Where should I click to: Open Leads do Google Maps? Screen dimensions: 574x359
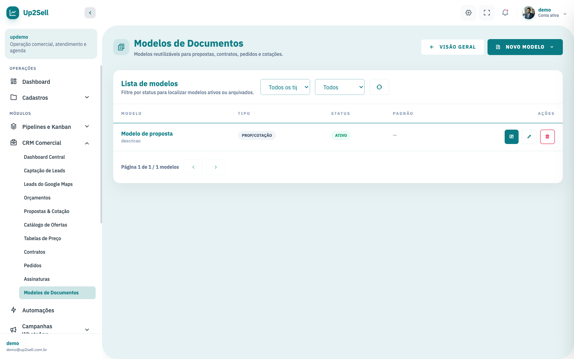click(57, 184)
